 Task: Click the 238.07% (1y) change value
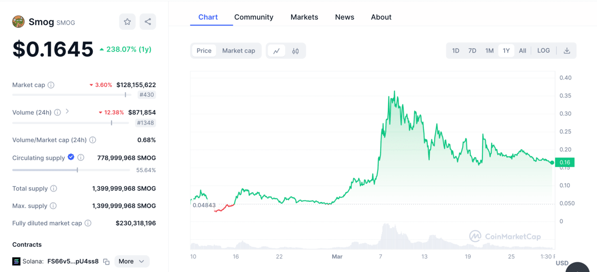click(x=125, y=49)
